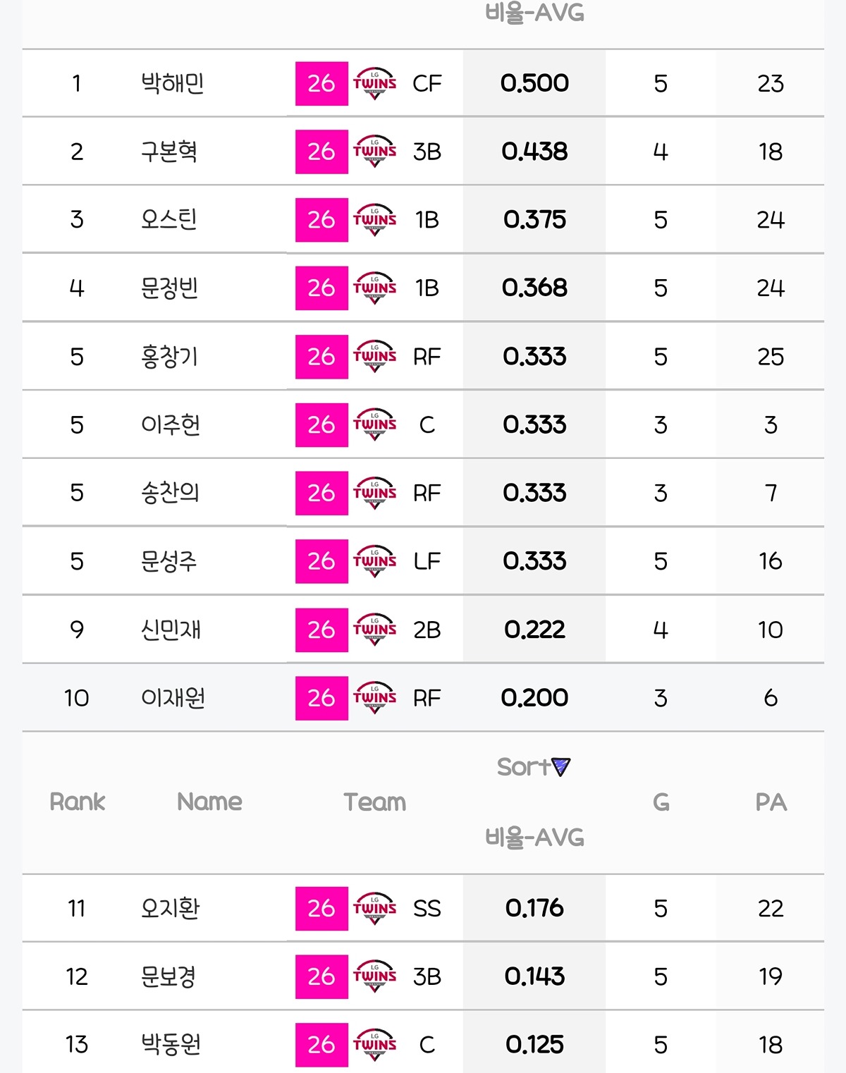Click LG Twins logo in 홍창기 row
The width and height of the screenshot is (846, 1073).
coord(374,357)
